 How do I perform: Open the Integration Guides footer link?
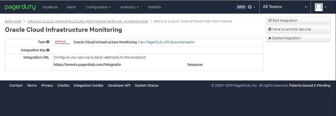[x=88, y=85]
